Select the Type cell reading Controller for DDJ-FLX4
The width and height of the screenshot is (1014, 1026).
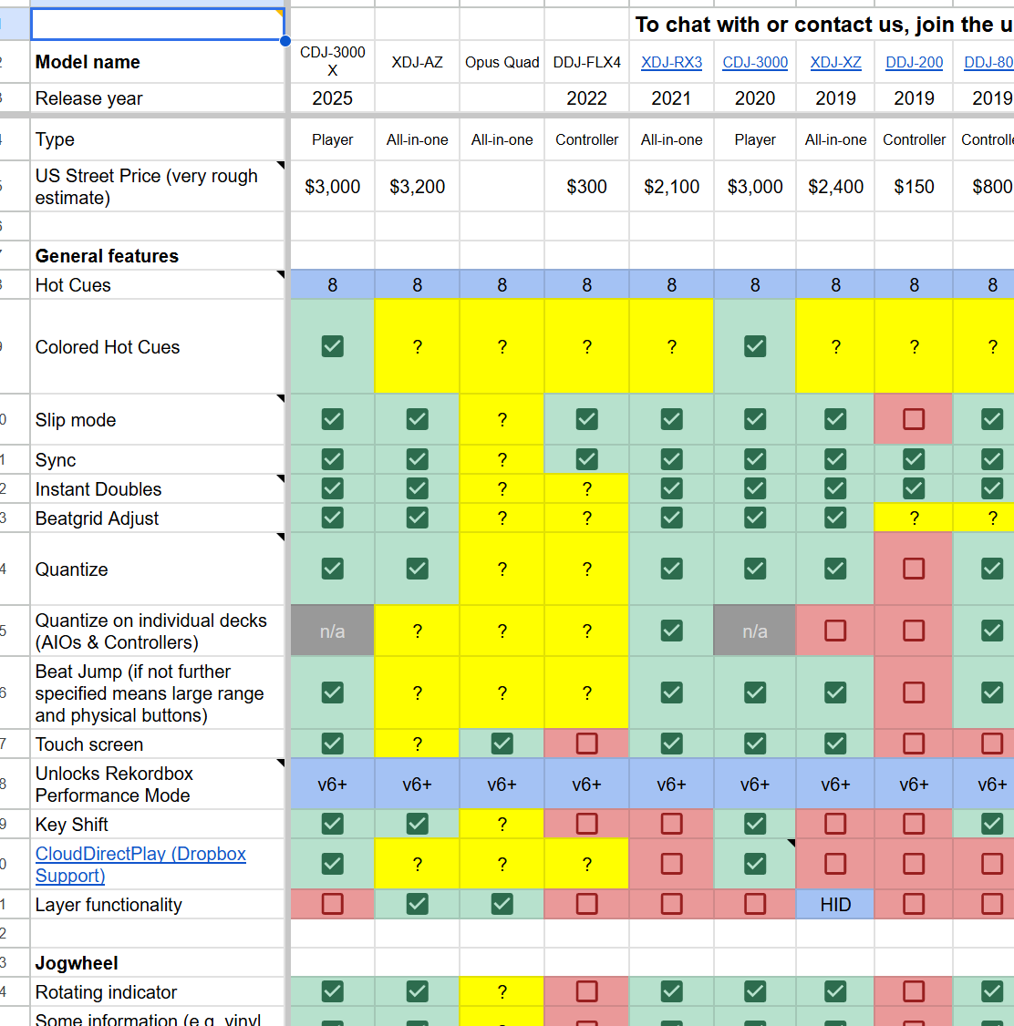(586, 139)
